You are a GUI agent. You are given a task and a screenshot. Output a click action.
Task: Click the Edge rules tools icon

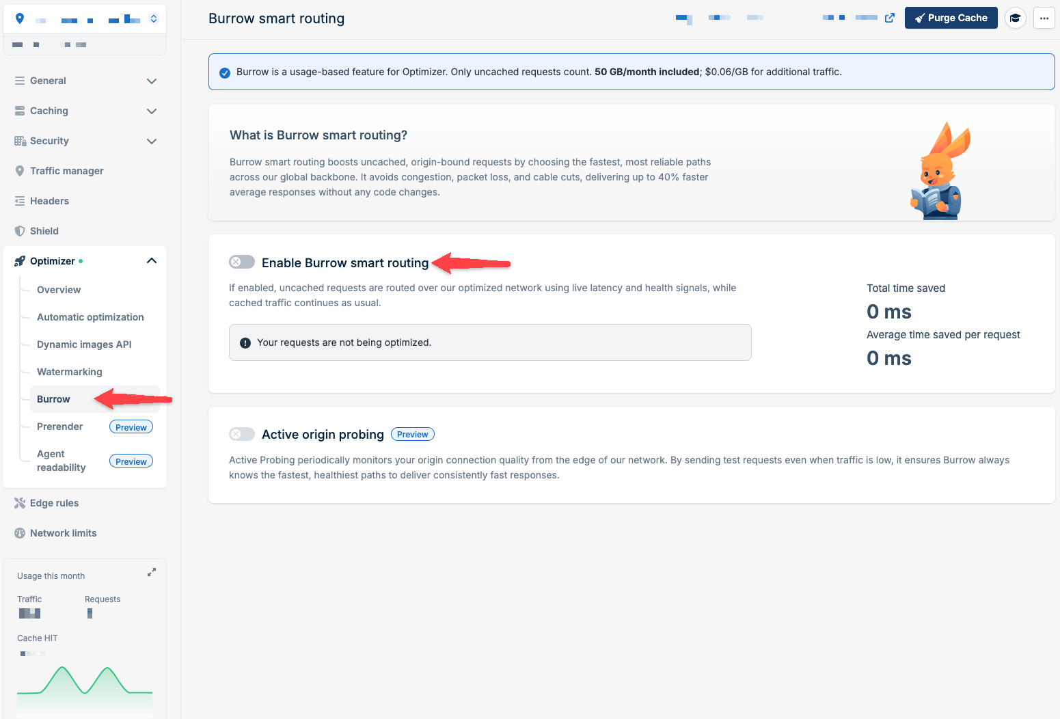(x=20, y=503)
